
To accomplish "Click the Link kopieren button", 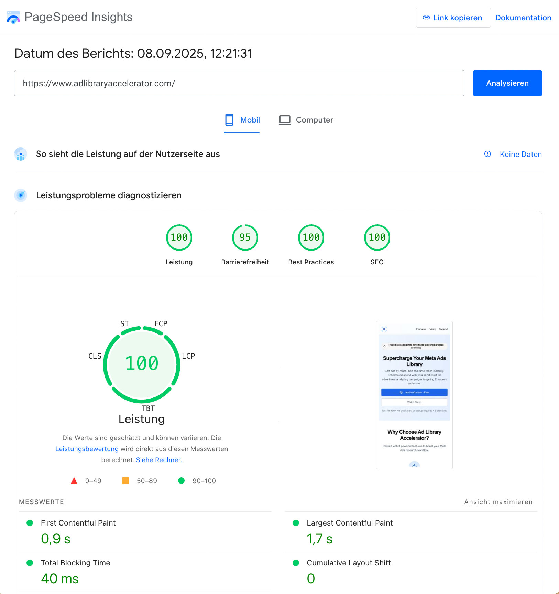I will (x=453, y=18).
